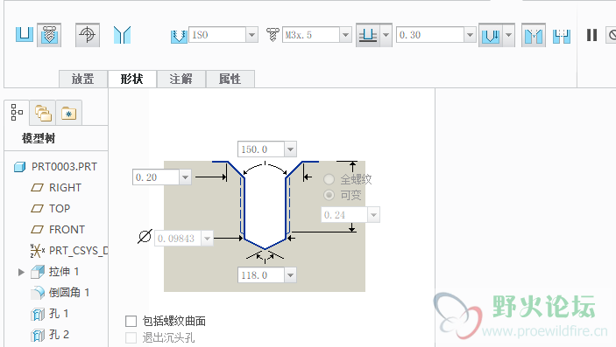616x347 pixels.
Task: Select the 全螺纹 radio button
Action: (329, 179)
